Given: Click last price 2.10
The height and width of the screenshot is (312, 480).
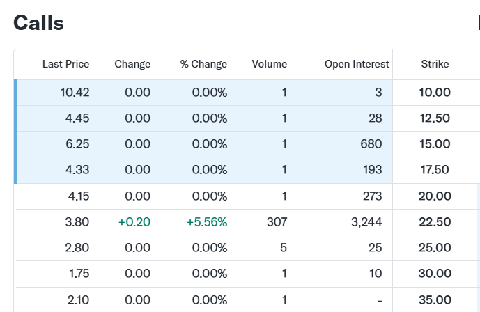Looking at the screenshot, I should [78, 299].
